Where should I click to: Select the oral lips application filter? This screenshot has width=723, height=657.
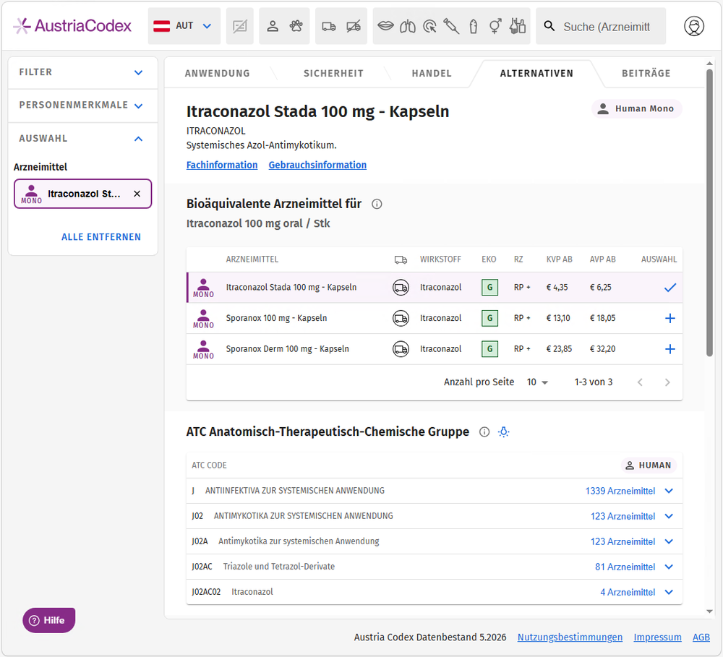click(385, 26)
